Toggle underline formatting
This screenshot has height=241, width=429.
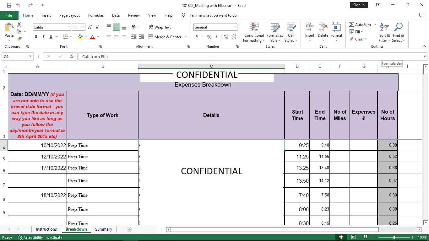click(x=51, y=37)
